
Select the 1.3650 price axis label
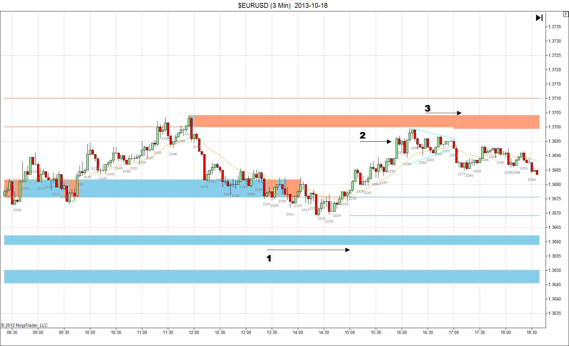coord(554,270)
